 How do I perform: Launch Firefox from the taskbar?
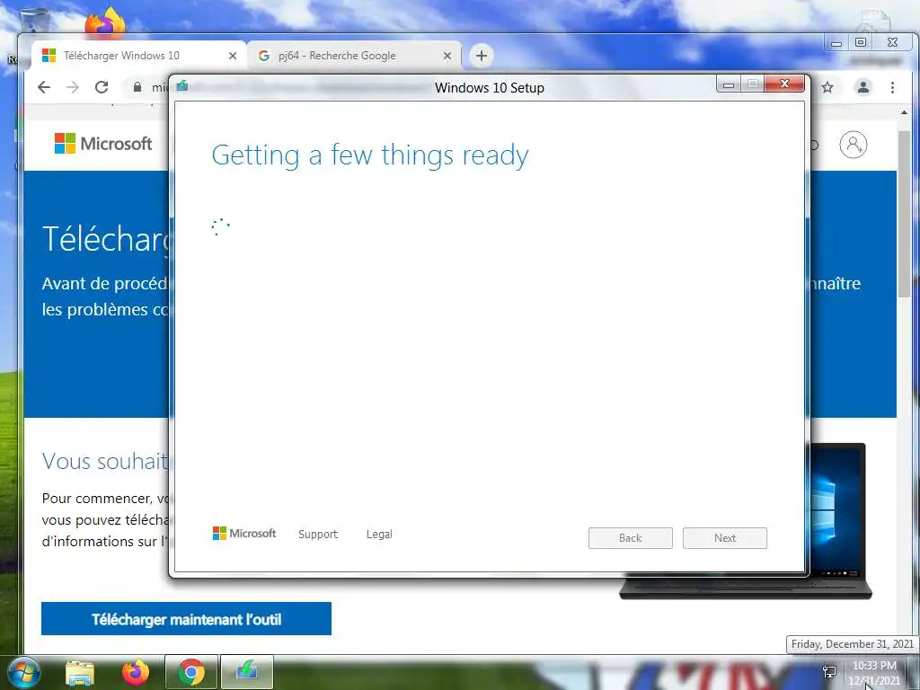(x=135, y=672)
